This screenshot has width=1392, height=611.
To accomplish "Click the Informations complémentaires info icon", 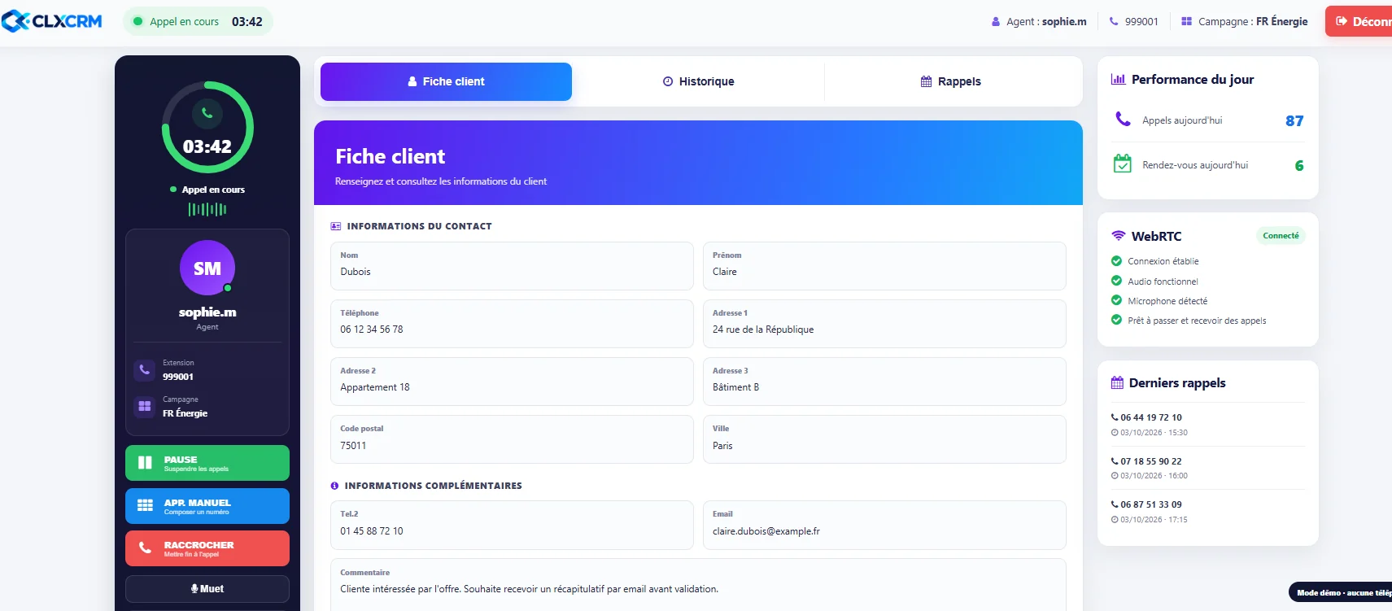I will click(x=334, y=486).
